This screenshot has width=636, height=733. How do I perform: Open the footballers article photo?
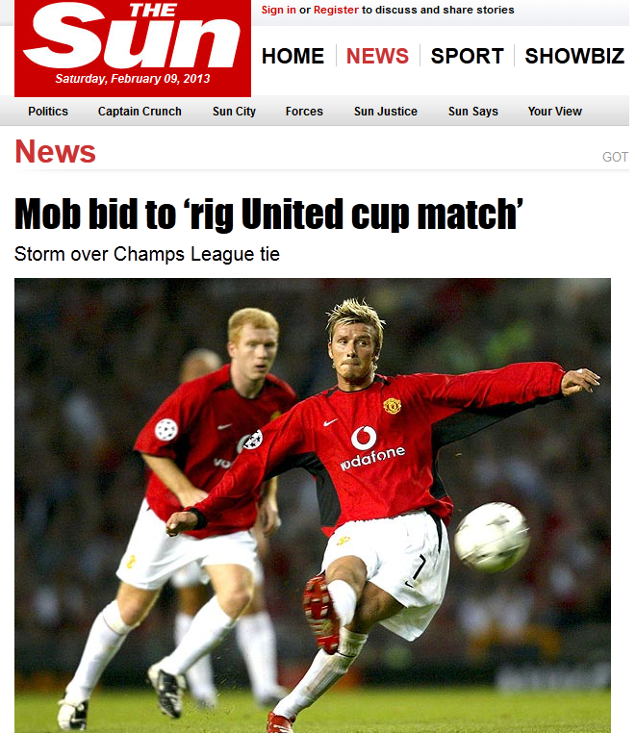click(313, 505)
